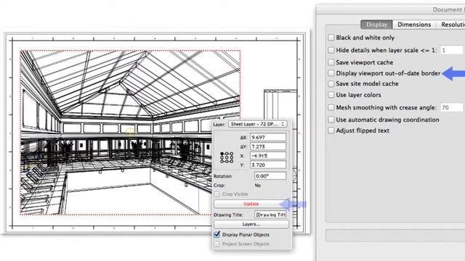Image resolution: width=465 pixels, height=261 pixels.
Task: Click the Y position field 3.720
Action: 268,165
